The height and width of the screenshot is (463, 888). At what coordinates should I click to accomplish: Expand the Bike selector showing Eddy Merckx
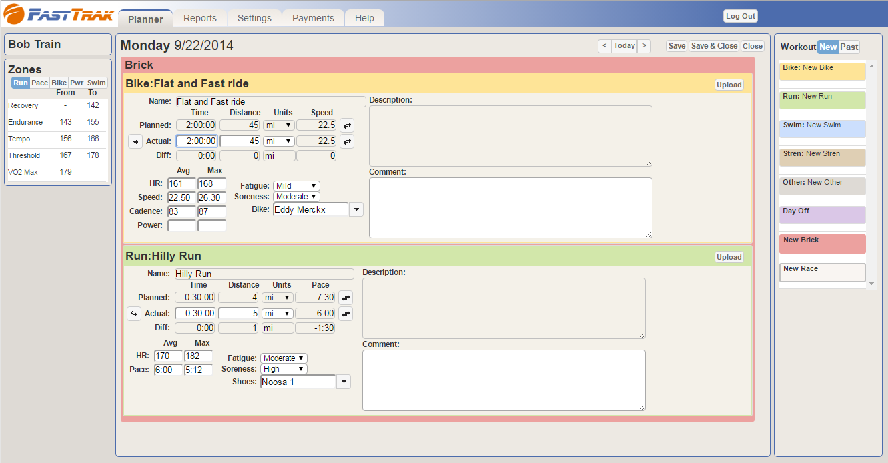(356, 210)
